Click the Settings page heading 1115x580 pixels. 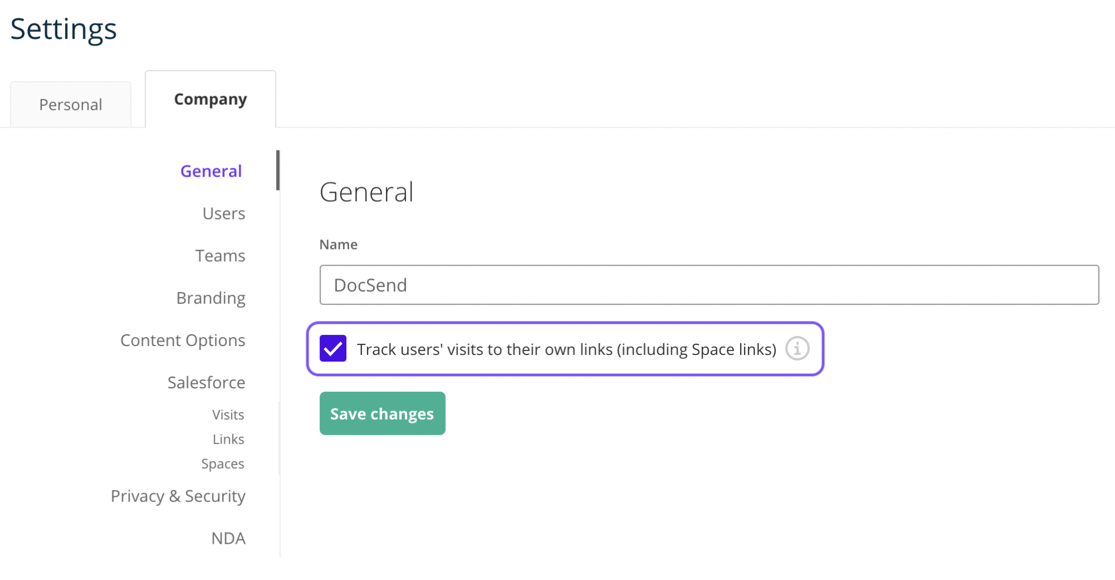(x=64, y=29)
